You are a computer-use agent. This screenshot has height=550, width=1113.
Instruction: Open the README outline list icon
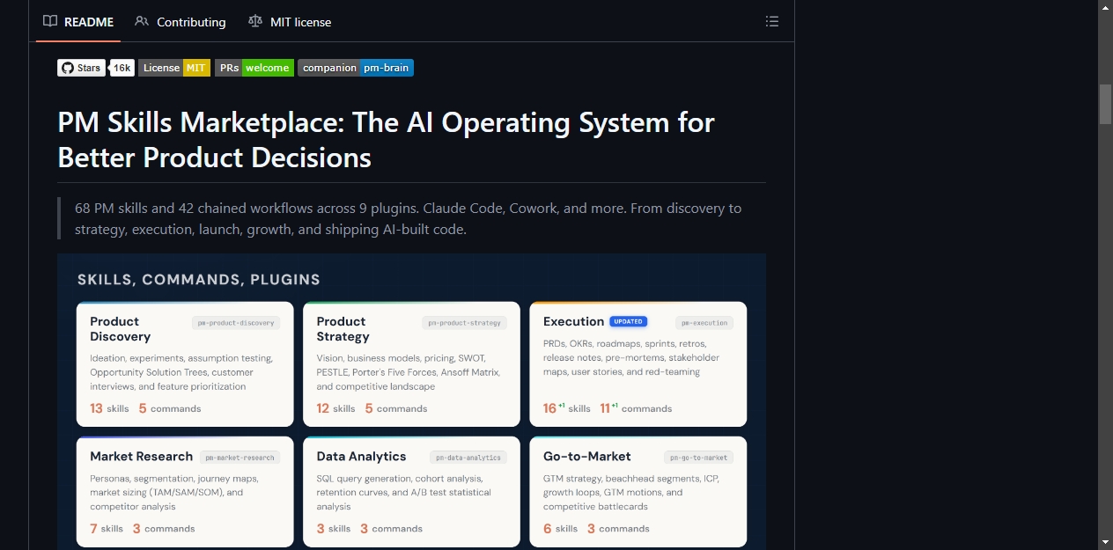772,21
